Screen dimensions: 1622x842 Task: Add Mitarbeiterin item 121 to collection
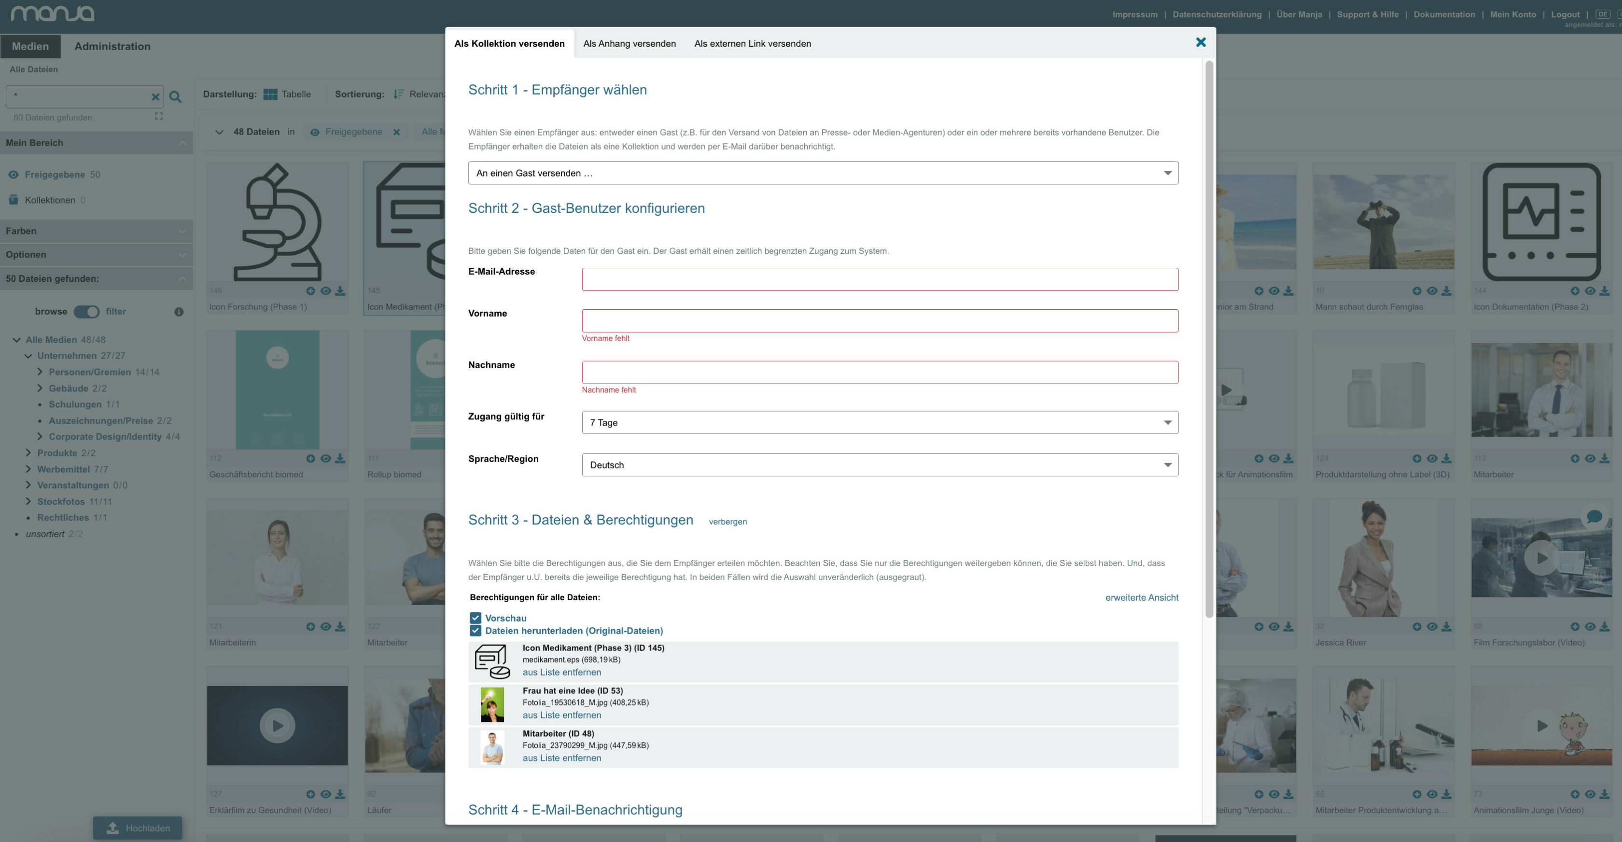[310, 626]
